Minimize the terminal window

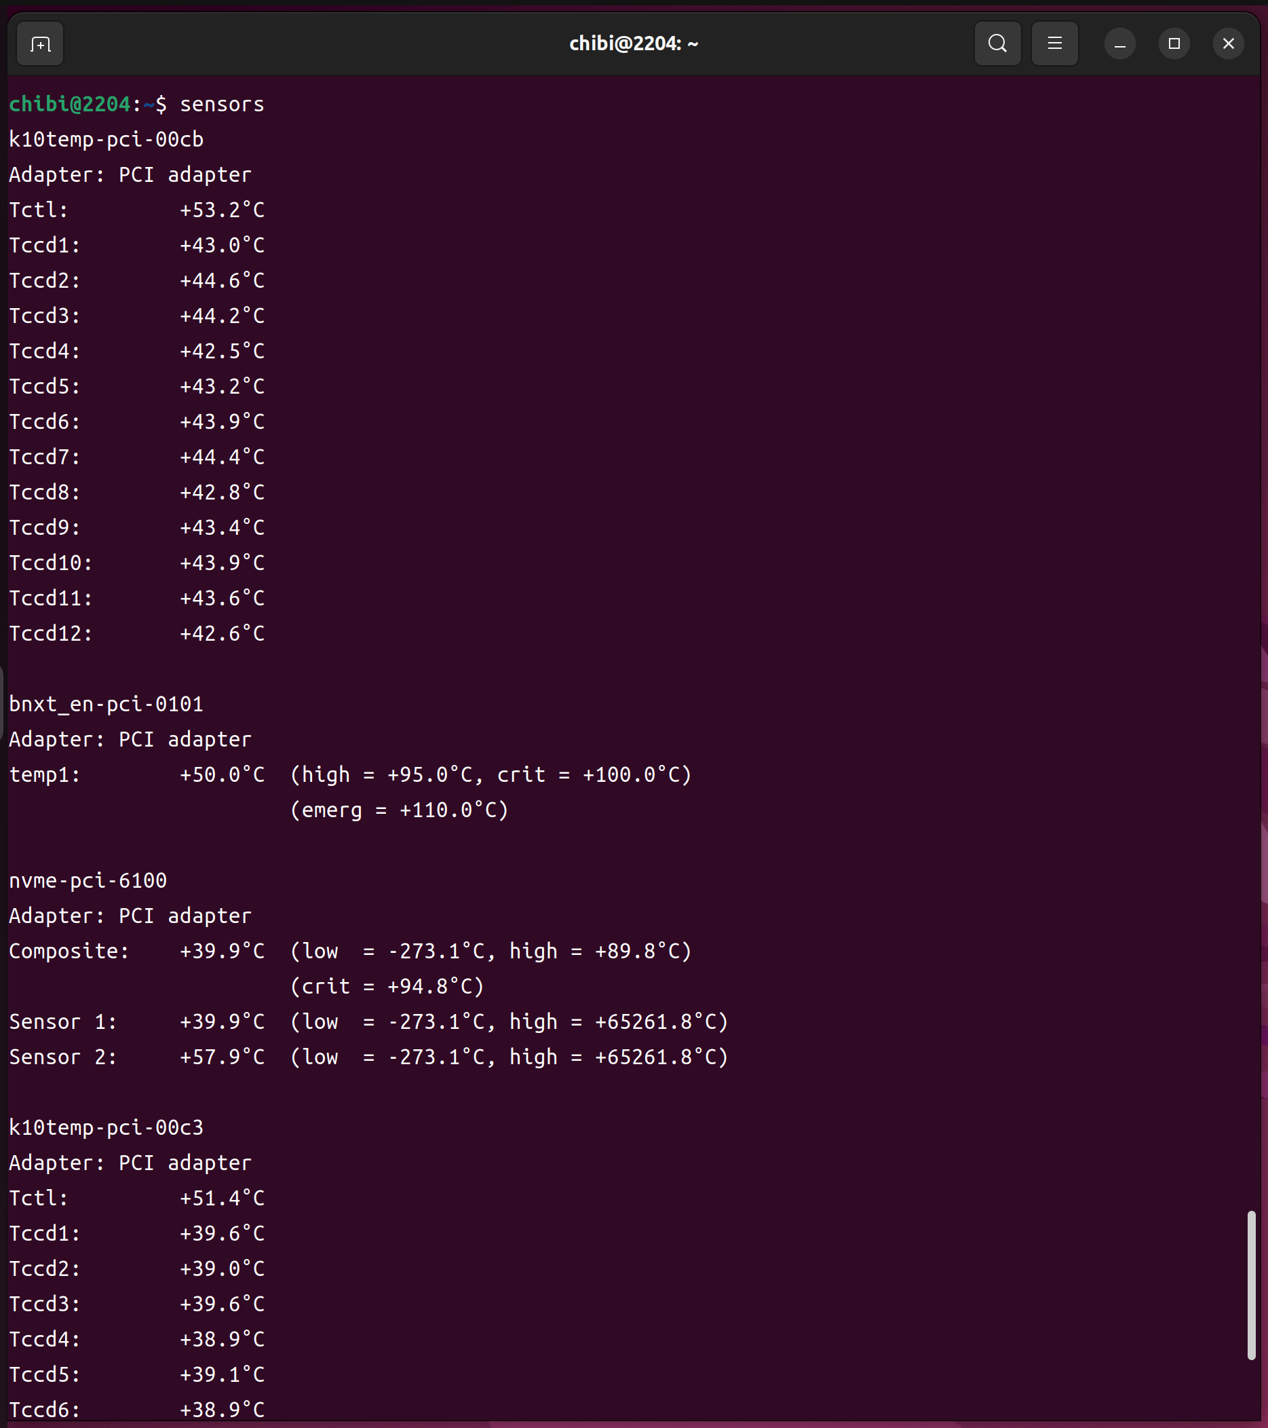[1119, 44]
